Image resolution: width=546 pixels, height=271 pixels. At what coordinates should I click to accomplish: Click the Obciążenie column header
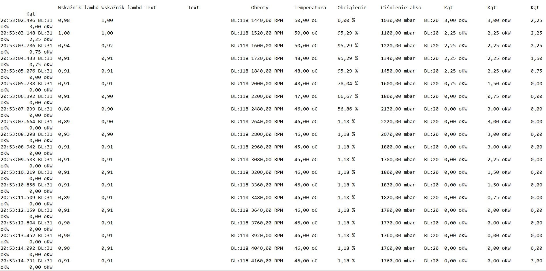[x=352, y=8]
